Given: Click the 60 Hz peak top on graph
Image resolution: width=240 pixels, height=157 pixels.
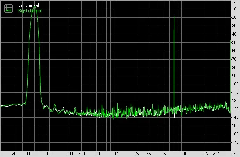Looking at the screenshot, I should pyautogui.click(x=35, y=6).
